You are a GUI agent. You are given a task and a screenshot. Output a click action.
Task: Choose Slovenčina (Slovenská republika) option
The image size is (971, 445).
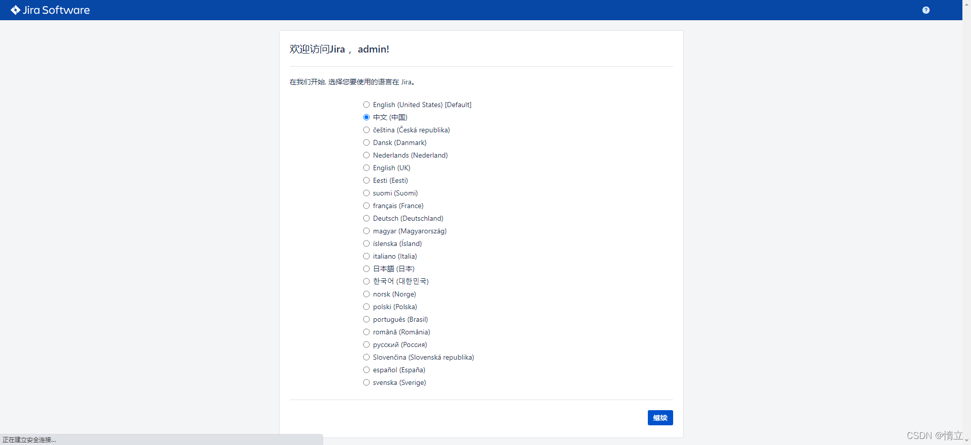coord(366,357)
